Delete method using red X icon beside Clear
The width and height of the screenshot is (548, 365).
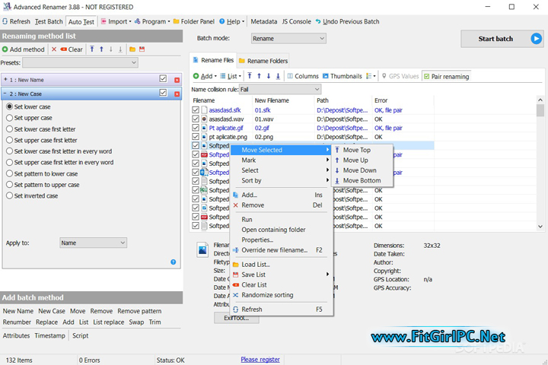point(54,49)
